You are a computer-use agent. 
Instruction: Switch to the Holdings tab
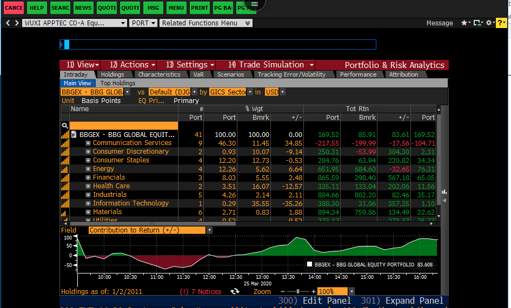tap(112, 74)
